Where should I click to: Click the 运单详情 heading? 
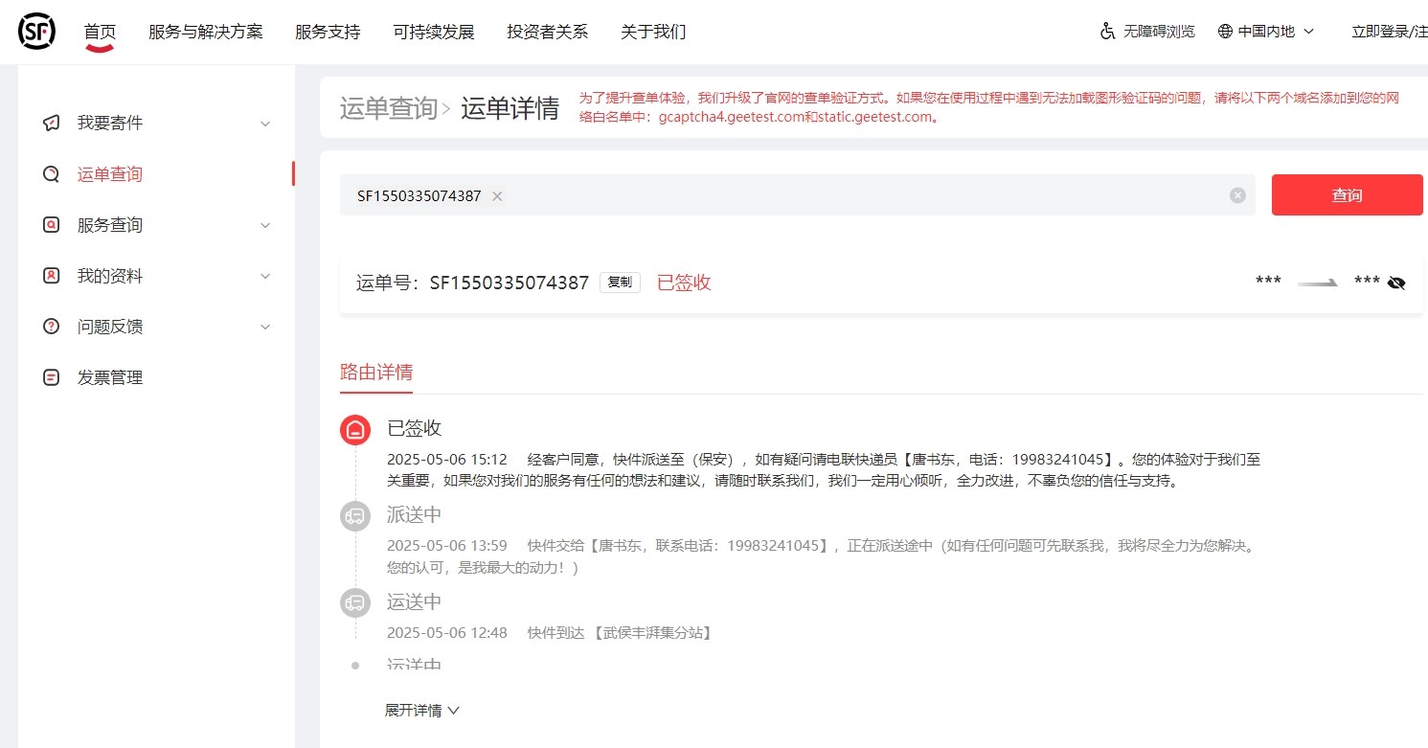[510, 108]
